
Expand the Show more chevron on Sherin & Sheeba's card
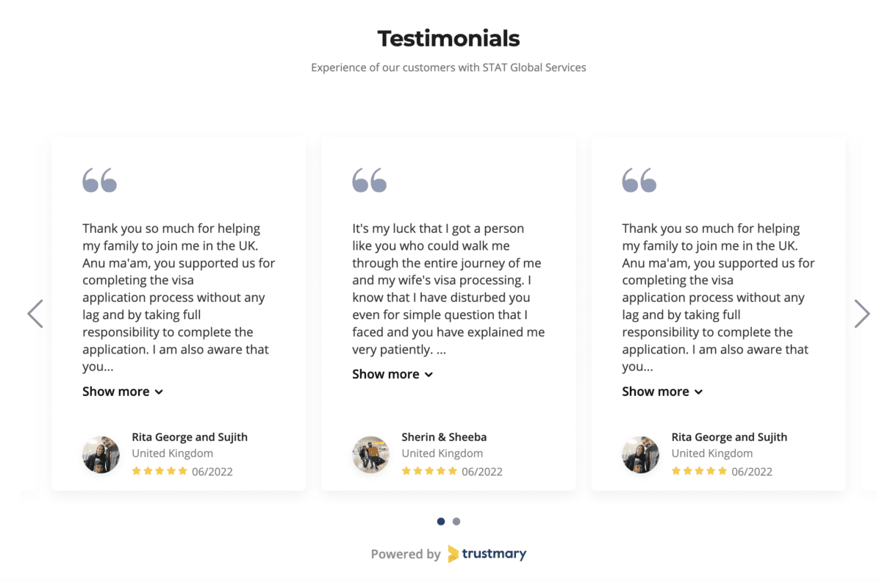[429, 374]
